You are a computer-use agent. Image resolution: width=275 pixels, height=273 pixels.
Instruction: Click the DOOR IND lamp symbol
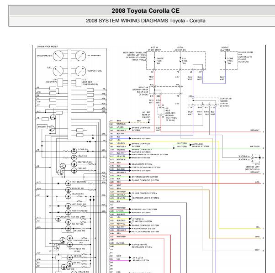[74, 151]
